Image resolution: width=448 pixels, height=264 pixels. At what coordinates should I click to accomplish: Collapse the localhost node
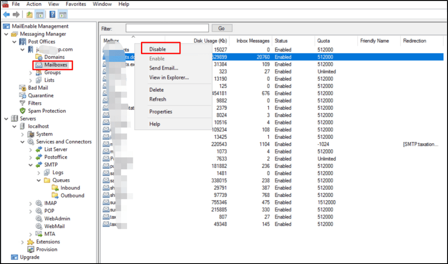click(14, 126)
